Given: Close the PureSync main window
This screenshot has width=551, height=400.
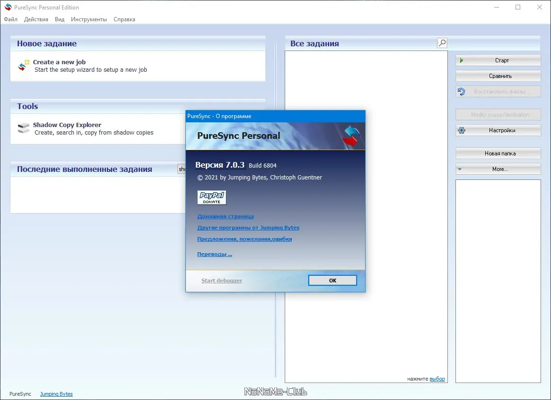Looking at the screenshot, I should [540, 8].
